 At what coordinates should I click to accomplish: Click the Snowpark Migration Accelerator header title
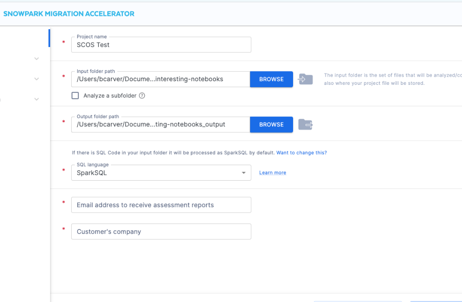click(x=69, y=14)
